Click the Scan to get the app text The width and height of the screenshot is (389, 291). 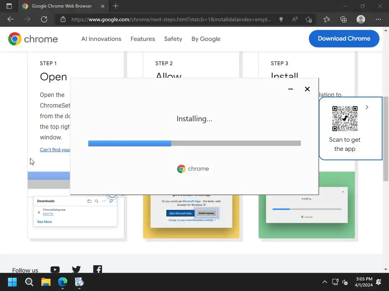pyautogui.click(x=345, y=144)
